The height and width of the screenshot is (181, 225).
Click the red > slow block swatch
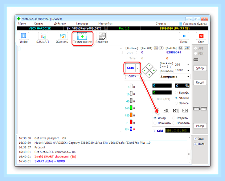pos(131,122)
